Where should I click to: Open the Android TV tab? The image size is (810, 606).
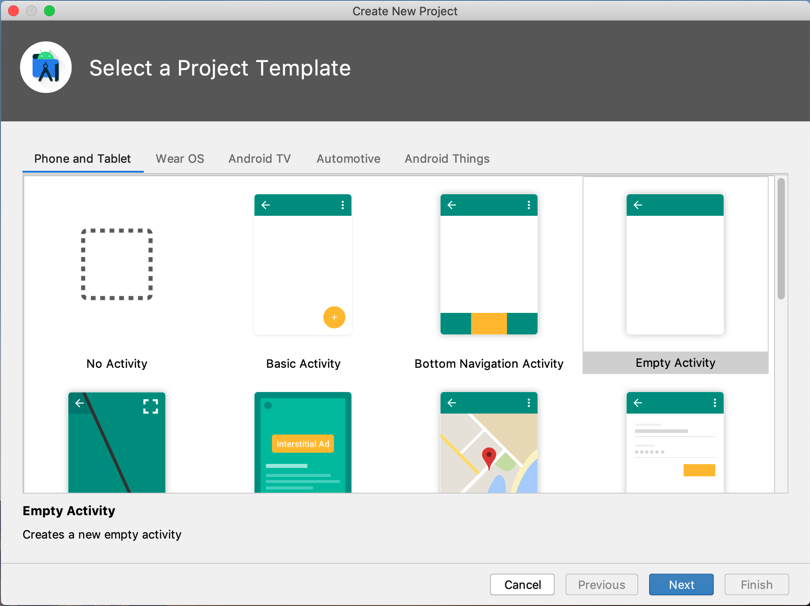point(259,159)
